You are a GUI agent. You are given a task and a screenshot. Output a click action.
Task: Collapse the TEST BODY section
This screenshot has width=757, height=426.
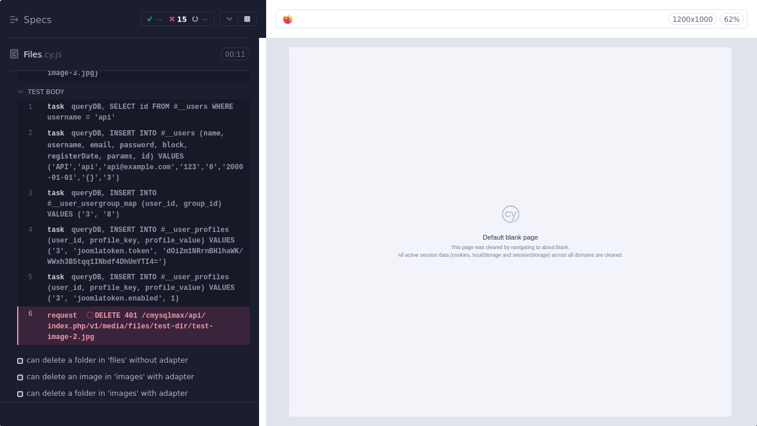point(41,92)
